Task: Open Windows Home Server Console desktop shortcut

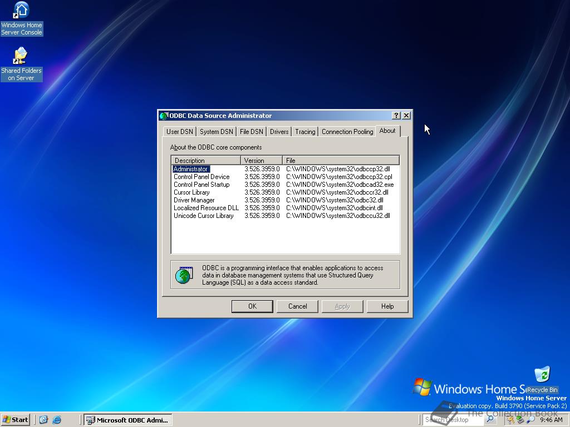Action: pyautogui.click(x=22, y=18)
